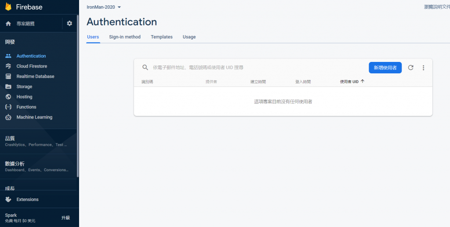This screenshot has width=450, height=227.
Task: Open Realtime Database in the sidebar
Action: [35, 76]
